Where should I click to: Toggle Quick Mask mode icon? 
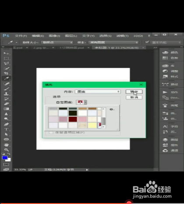[x=6, y=165]
